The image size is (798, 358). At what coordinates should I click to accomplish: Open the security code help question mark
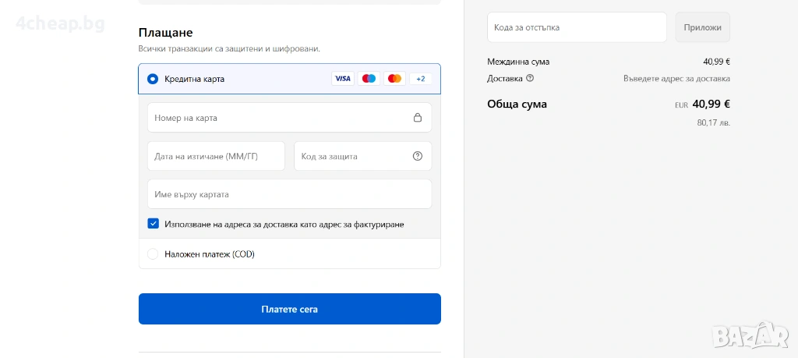(x=418, y=156)
